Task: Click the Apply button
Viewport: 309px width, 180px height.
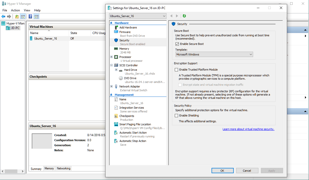Action: (271, 171)
